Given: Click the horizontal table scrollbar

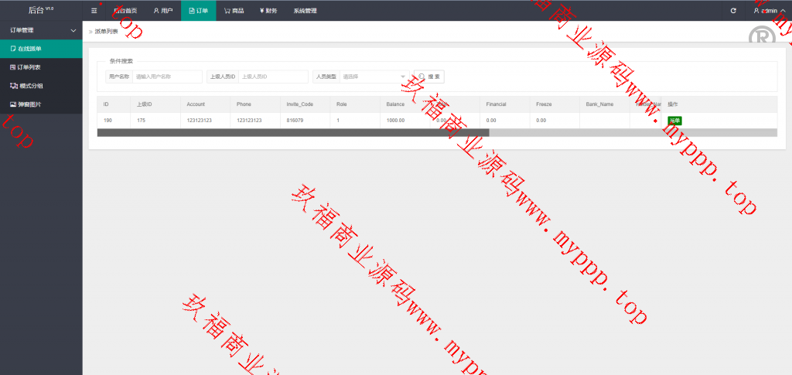Looking at the screenshot, I should pos(293,133).
